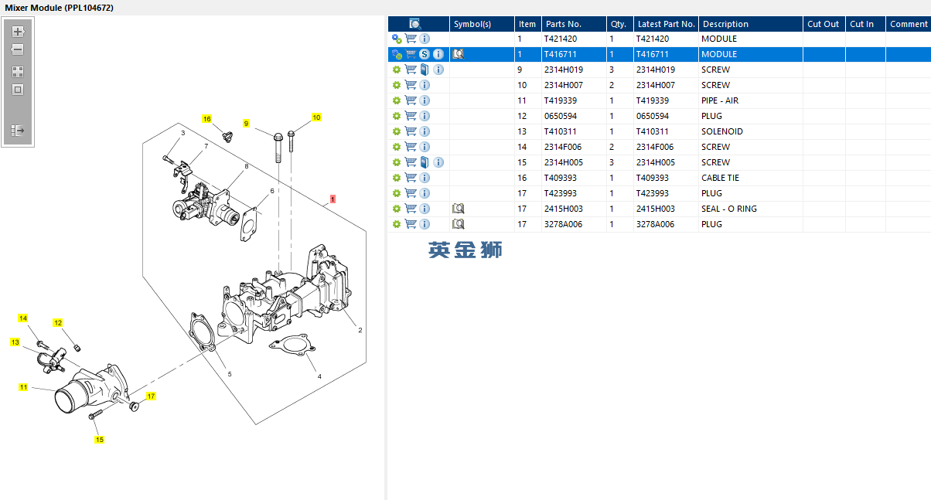Open blue book icon on 2314H019 row
This screenshot has height=500, width=931.
tap(424, 70)
